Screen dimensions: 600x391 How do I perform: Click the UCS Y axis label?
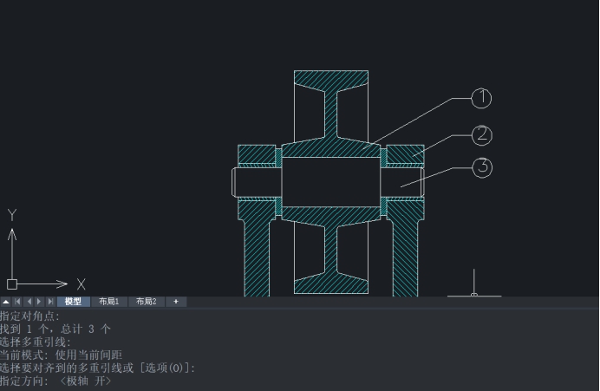click(12, 214)
